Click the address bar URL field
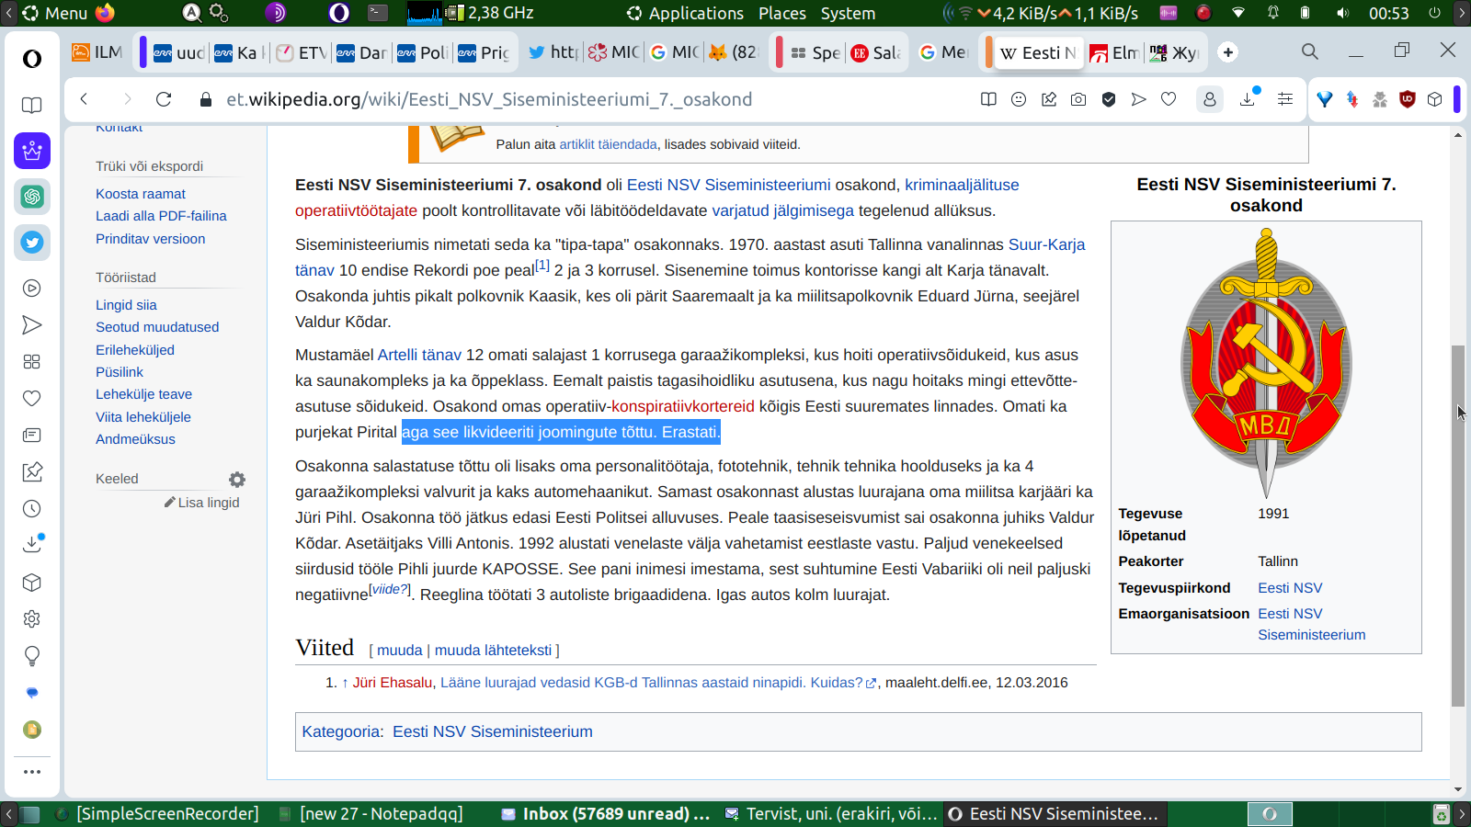The height and width of the screenshot is (827, 1471). tap(588, 99)
